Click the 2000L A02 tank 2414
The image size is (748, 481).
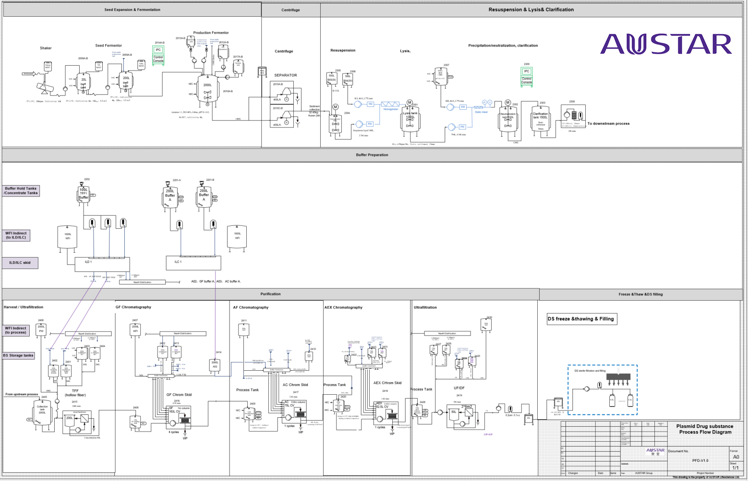pos(215,365)
